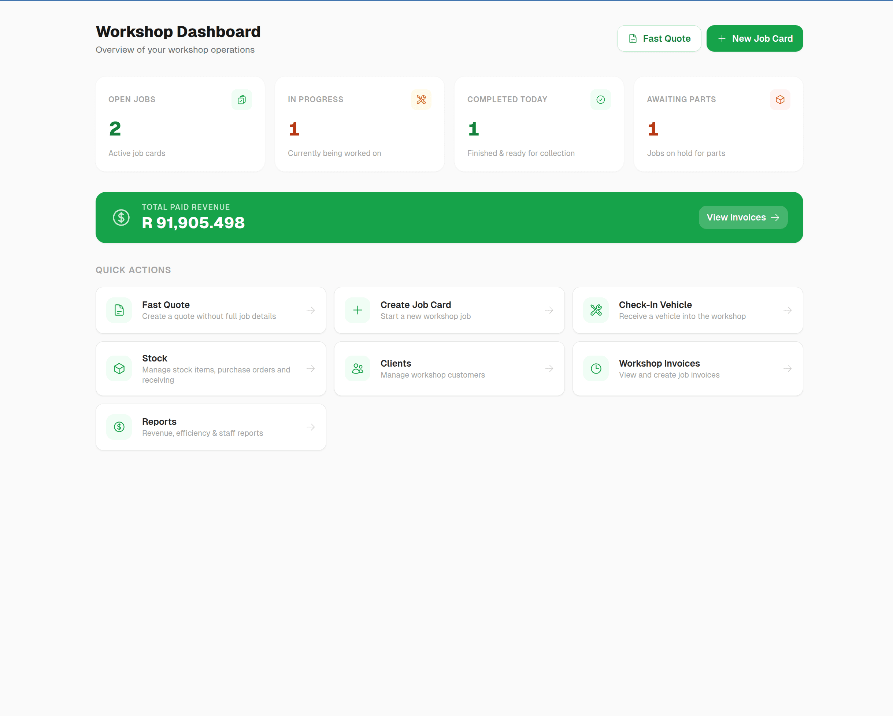
Task: Open the Stock quick action
Action: (x=211, y=368)
